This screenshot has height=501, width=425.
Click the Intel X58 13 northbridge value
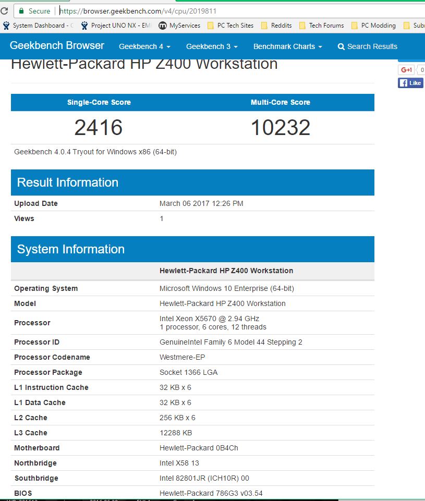tap(179, 463)
